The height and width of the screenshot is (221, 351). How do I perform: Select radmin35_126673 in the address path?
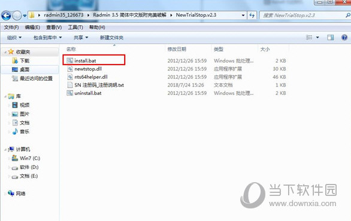point(63,15)
